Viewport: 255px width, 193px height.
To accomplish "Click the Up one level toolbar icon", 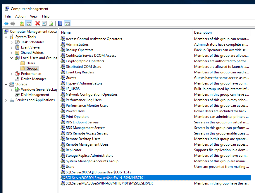I will pyautogui.click(x=22, y=24).
